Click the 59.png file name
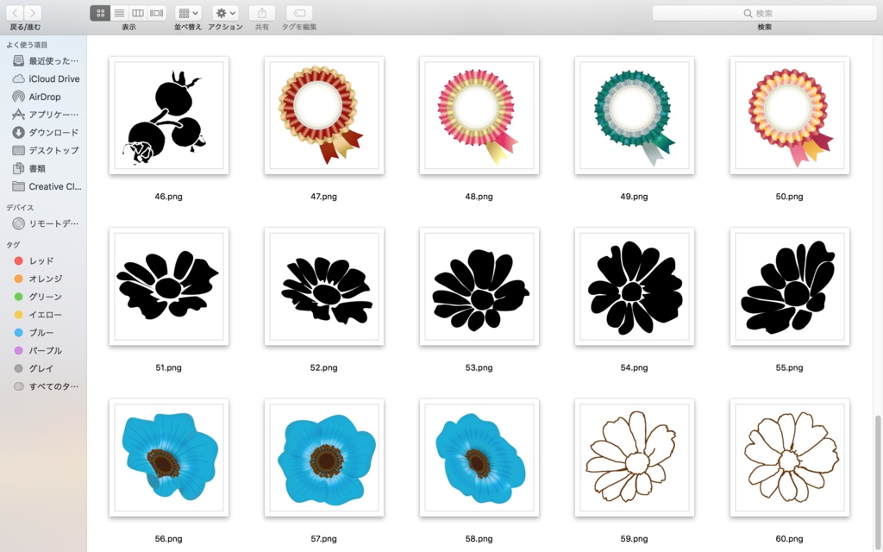This screenshot has height=552, width=883. click(634, 539)
